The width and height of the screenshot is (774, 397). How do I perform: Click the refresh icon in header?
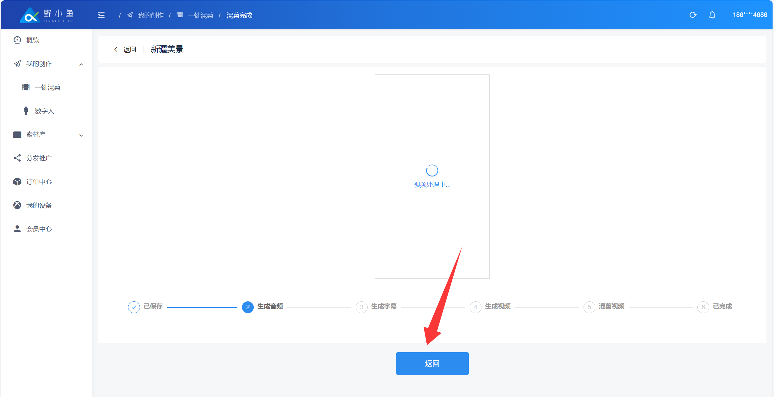pyautogui.click(x=693, y=15)
